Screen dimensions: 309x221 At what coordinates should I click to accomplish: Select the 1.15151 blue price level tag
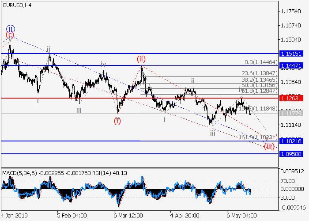[293, 53]
